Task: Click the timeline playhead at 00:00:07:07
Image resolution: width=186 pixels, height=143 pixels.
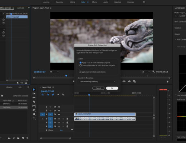Action: [89, 95]
